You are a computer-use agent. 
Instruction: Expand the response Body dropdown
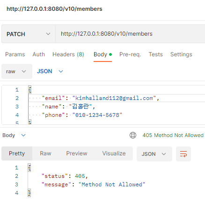pyautogui.click(x=14, y=135)
